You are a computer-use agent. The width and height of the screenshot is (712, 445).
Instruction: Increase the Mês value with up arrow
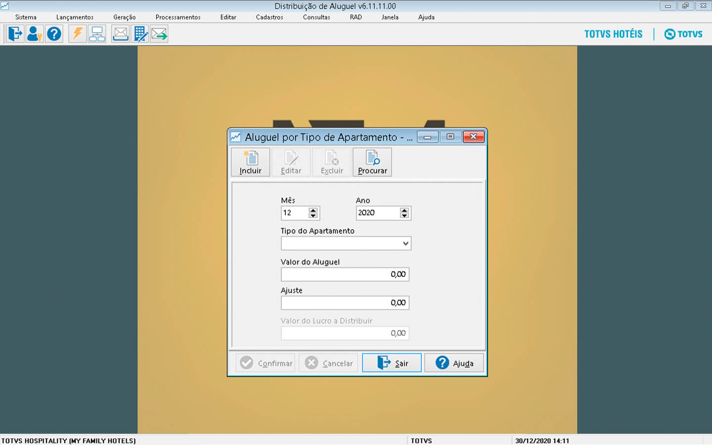click(x=313, y=210)
